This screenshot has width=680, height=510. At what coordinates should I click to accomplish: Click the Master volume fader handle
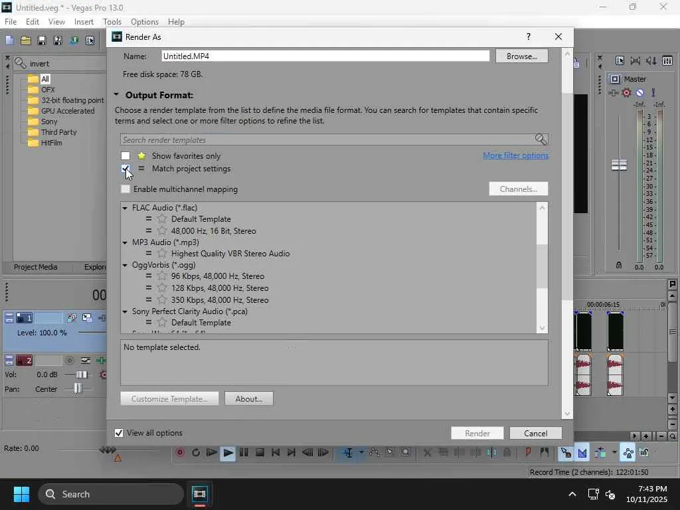(619, 165)
